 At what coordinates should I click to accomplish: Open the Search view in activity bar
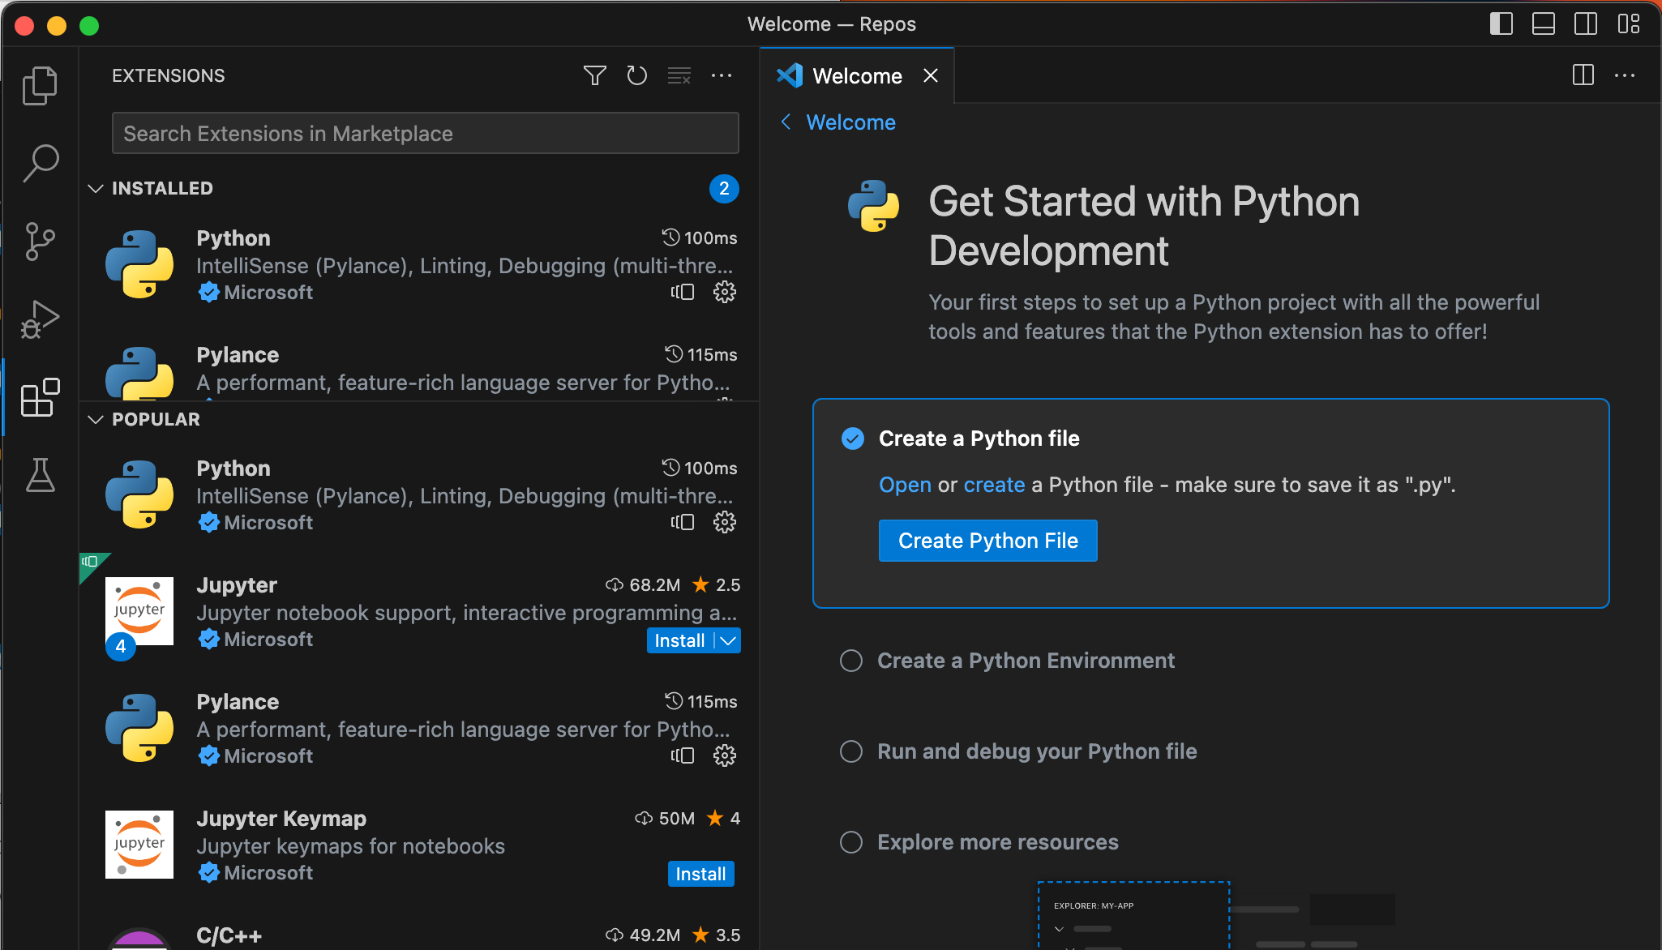pos(40,163)
